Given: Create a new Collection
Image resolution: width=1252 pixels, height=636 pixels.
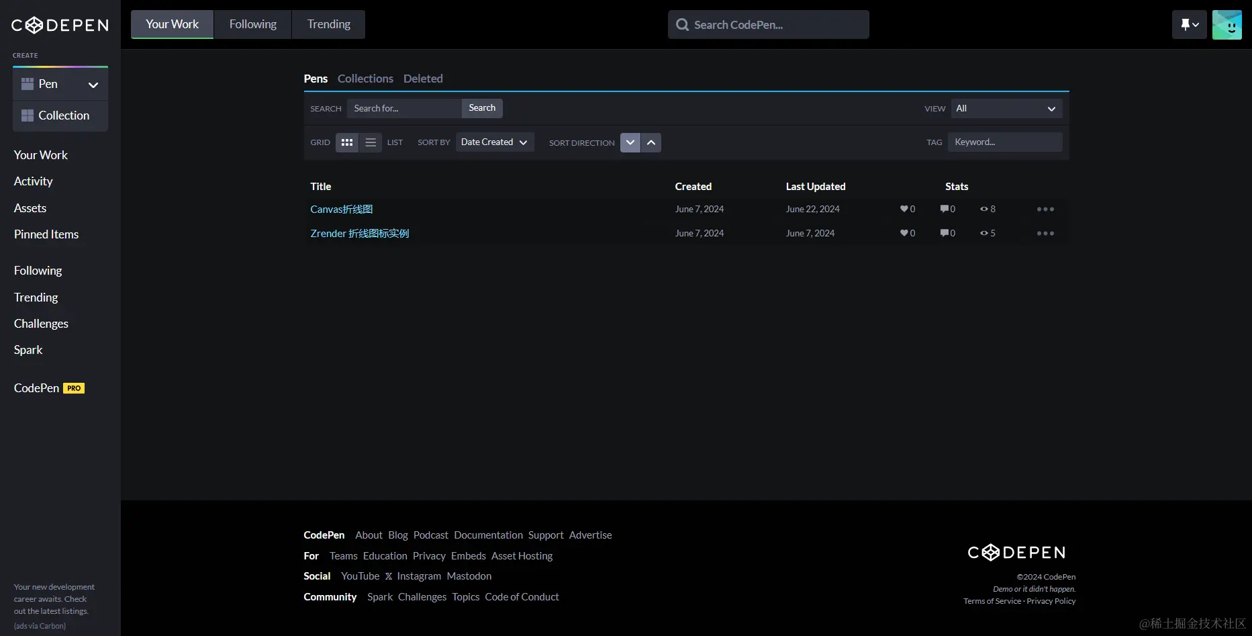Looking at the screenshot, I should coord(60,116).
